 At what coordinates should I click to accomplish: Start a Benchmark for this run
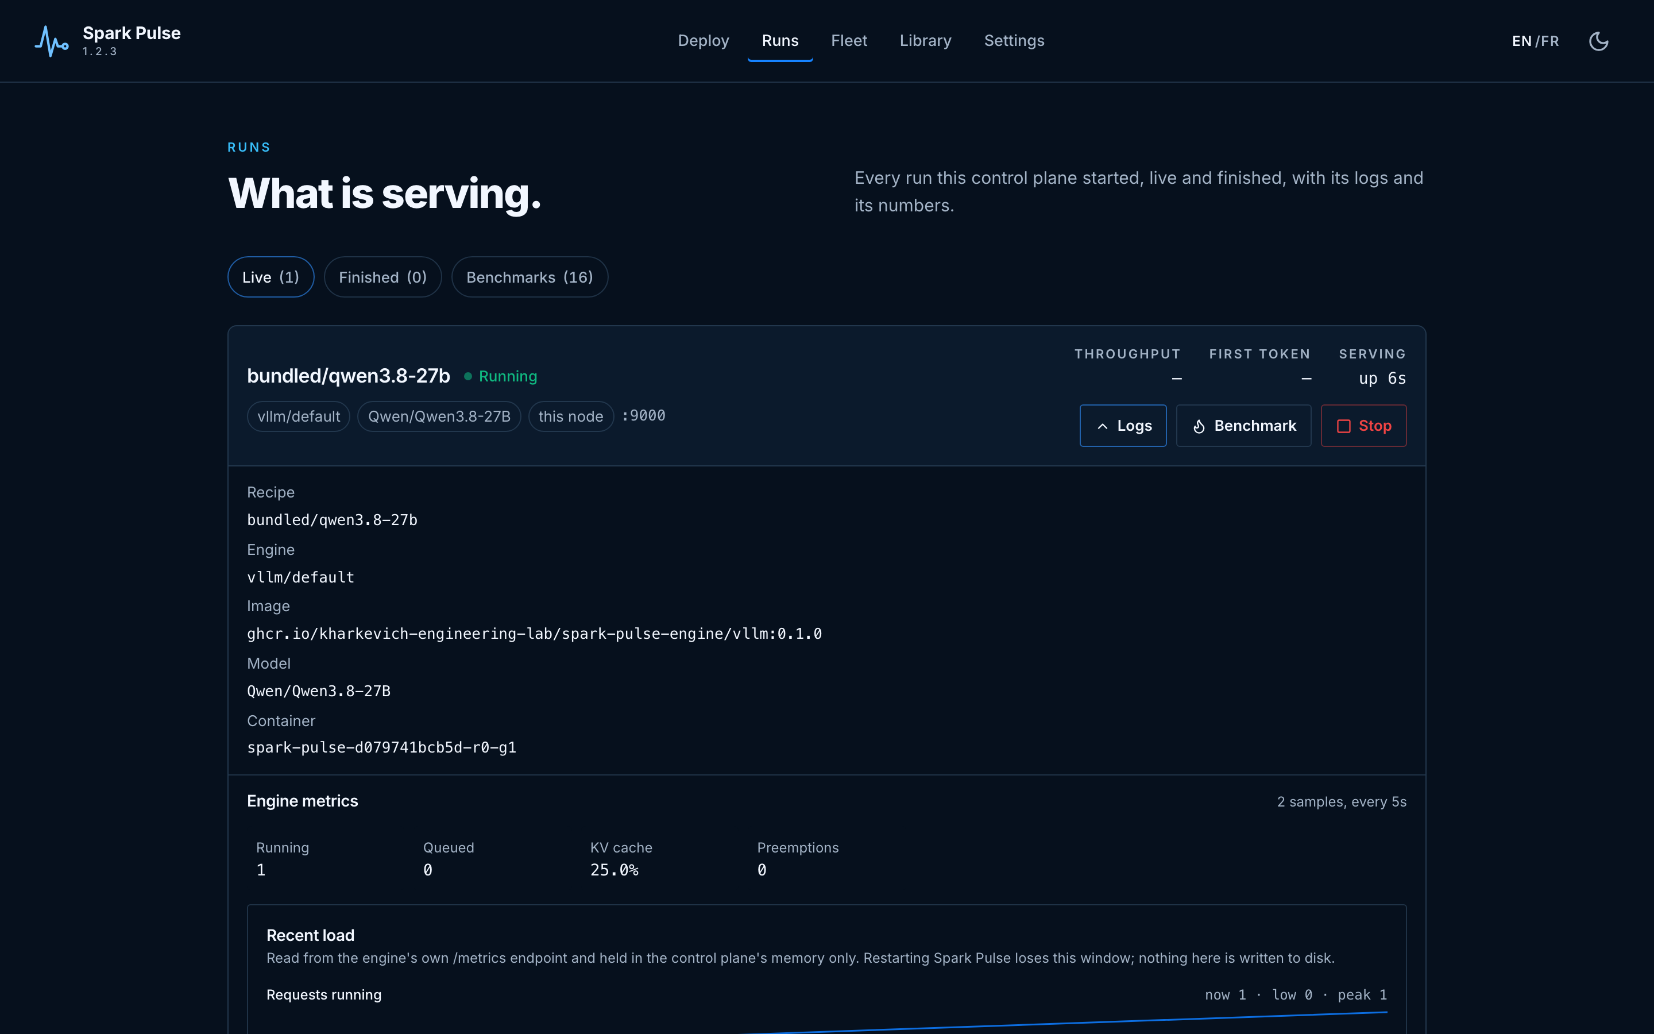1244,425
